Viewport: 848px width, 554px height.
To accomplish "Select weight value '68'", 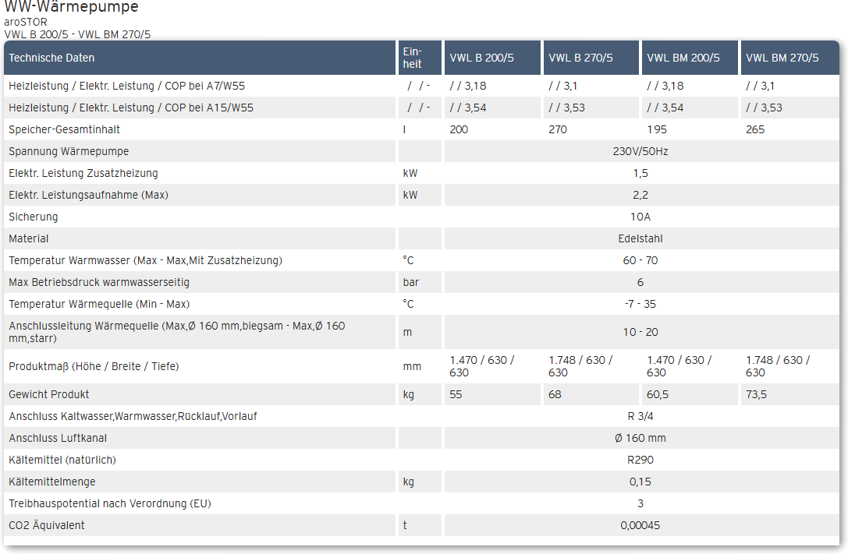I will point(555,395).
